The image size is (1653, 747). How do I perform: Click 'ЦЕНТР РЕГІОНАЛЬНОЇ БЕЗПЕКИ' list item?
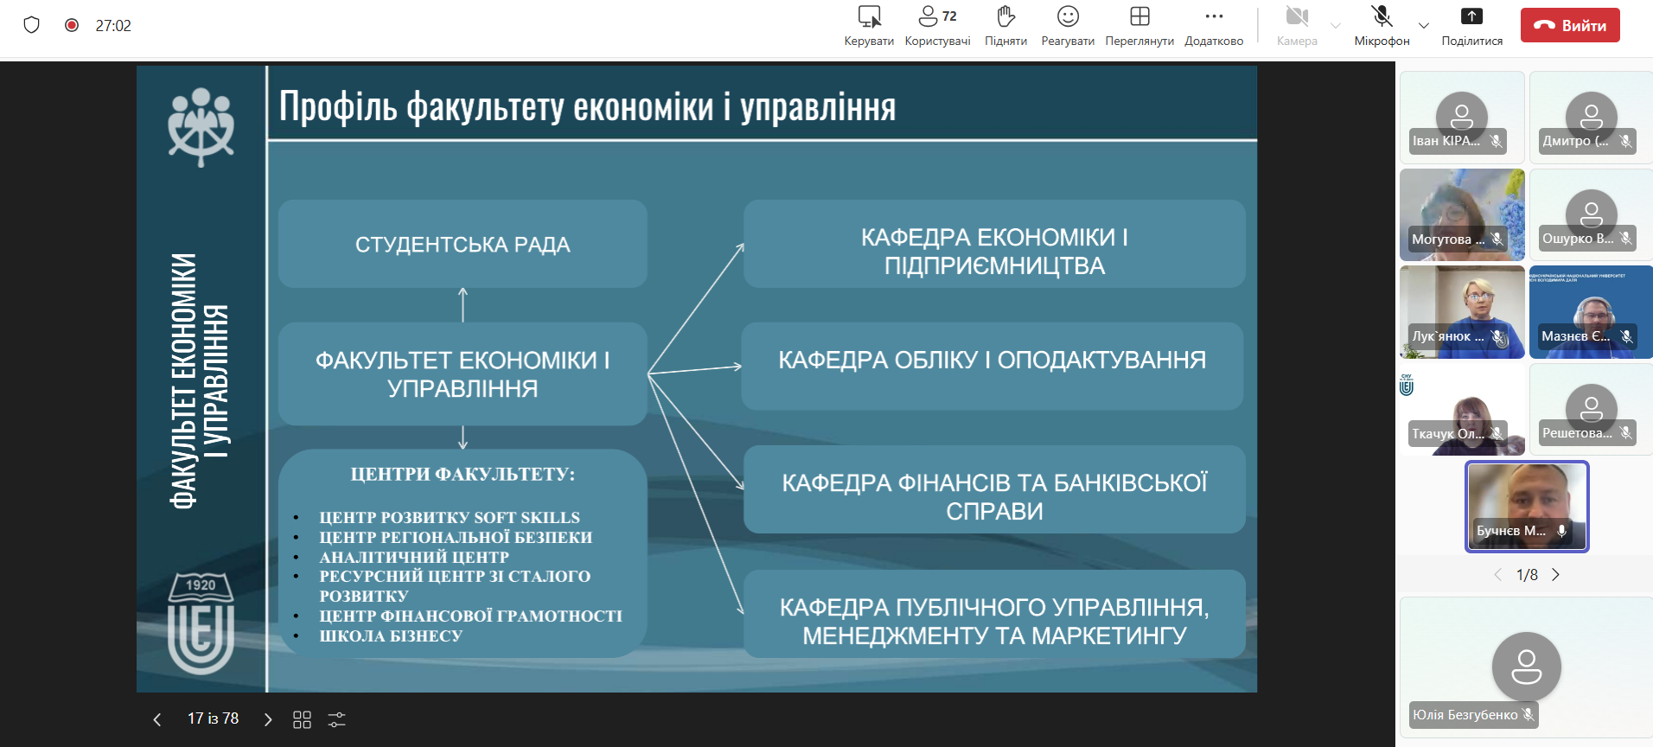click(x=456, y=537)
